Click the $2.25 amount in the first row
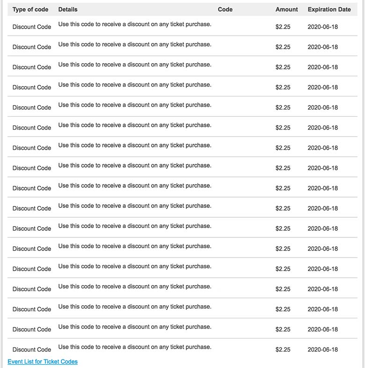The height and width of the screenshot is (368, 365). [283, 27]
